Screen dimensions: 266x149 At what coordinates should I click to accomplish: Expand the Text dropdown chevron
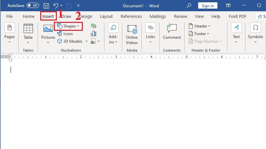pos(236,42)
